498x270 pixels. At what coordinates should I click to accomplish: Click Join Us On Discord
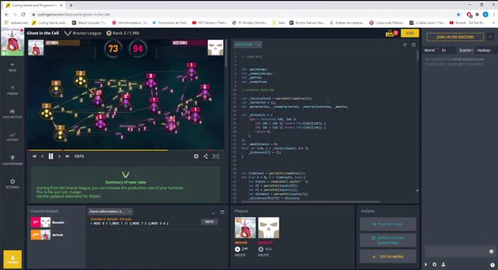tap(455, 37)
